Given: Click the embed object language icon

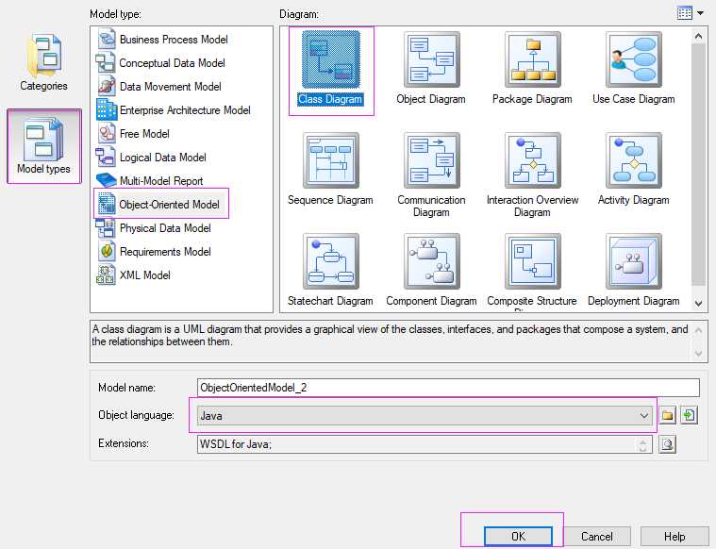Looking at the screenshot, I should (x=689, y=415).
